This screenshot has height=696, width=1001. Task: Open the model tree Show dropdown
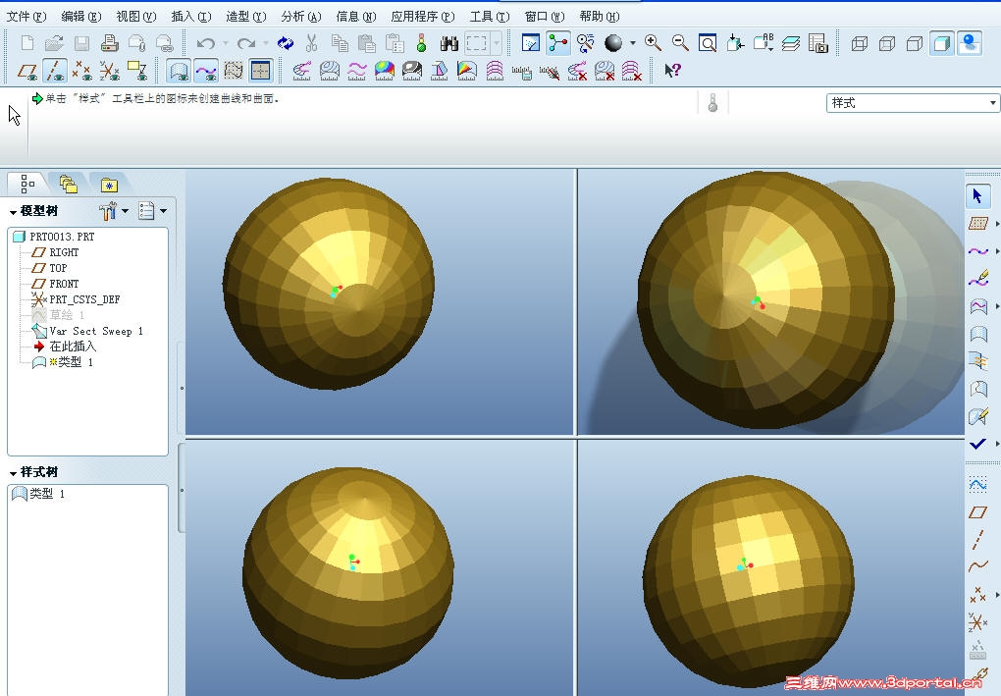tap(114, 210)
